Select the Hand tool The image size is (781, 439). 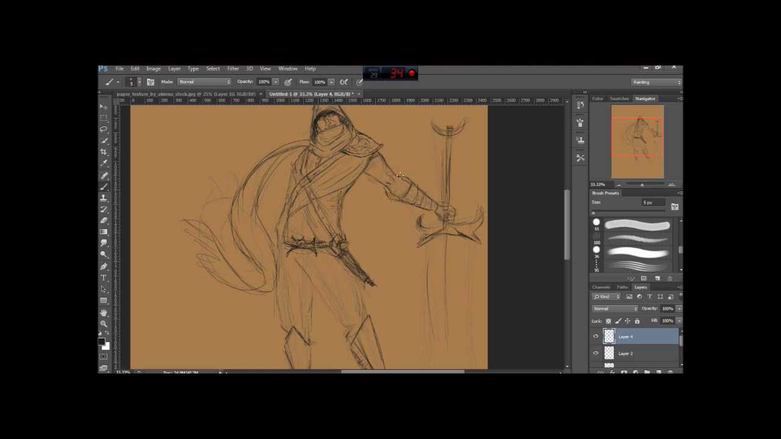pyautogui.click(x=104, y=313)
